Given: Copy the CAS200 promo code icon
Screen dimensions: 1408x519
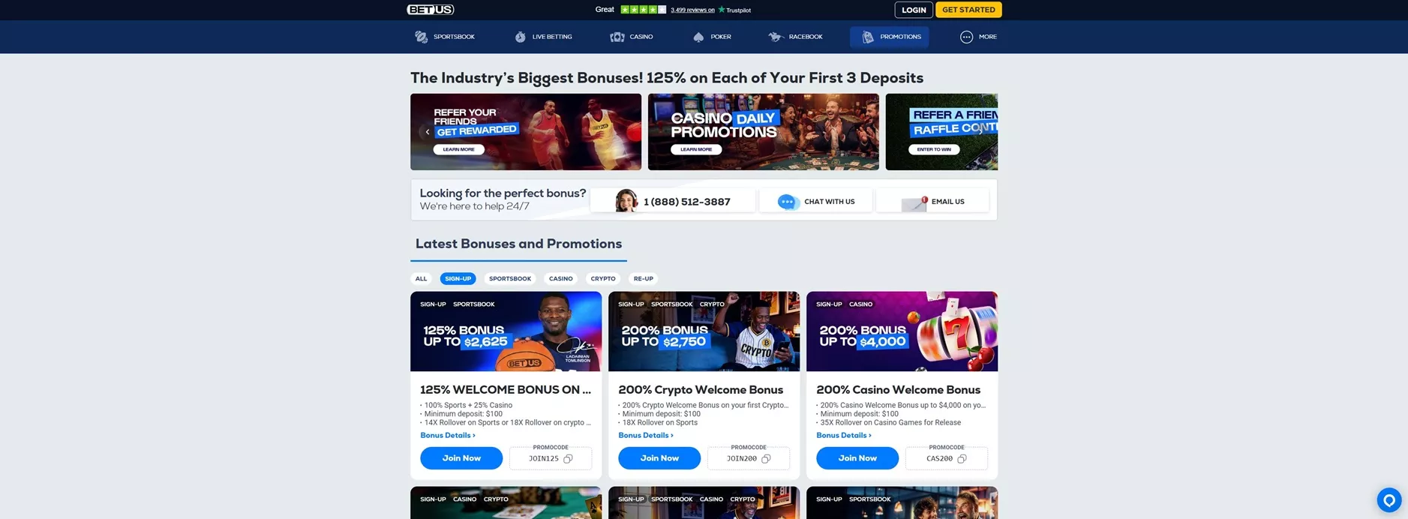Looking at the screenshot, I should 962,459.
